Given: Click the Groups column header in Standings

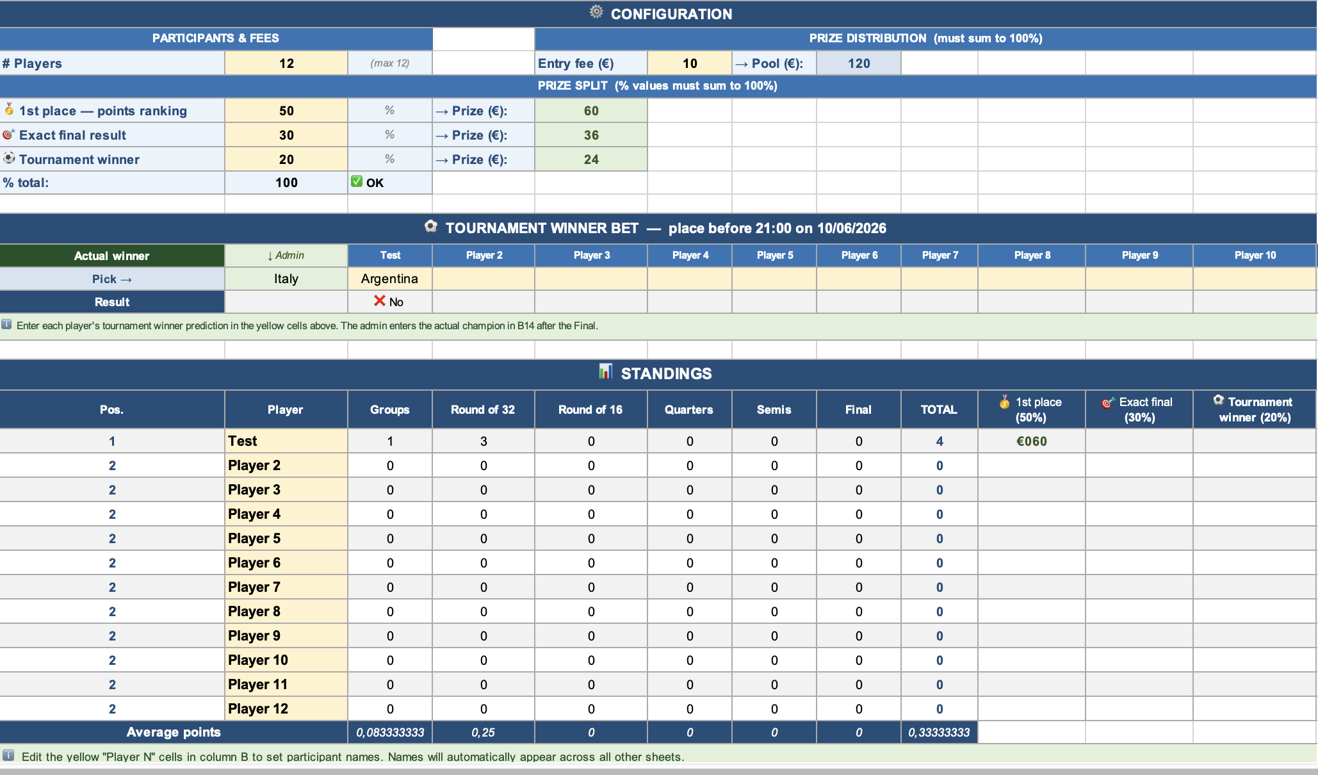Looking at the screenshot, I should pos(390,409).
